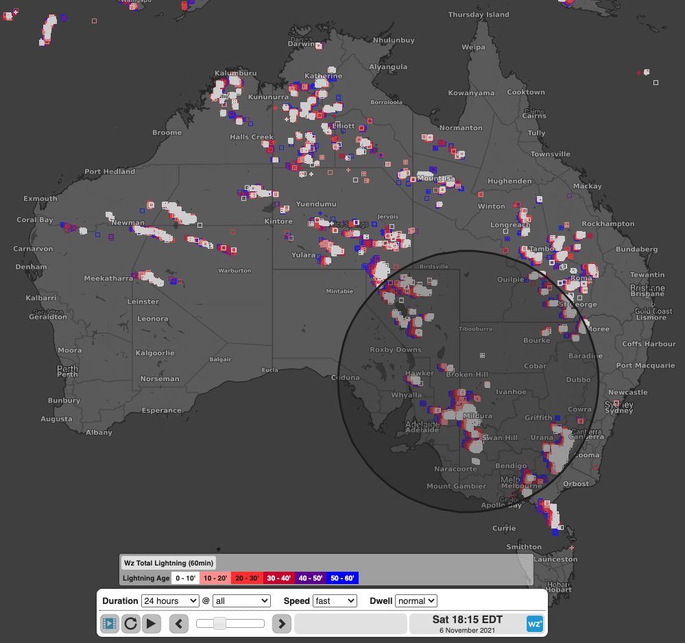Start the radar animation with play
Image resolution: width=685 pixels, height=643 pixels.
click(x=152, y=624)
